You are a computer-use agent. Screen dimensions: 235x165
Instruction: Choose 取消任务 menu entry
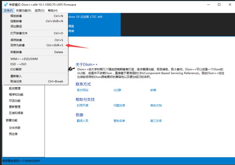(35, 81)
